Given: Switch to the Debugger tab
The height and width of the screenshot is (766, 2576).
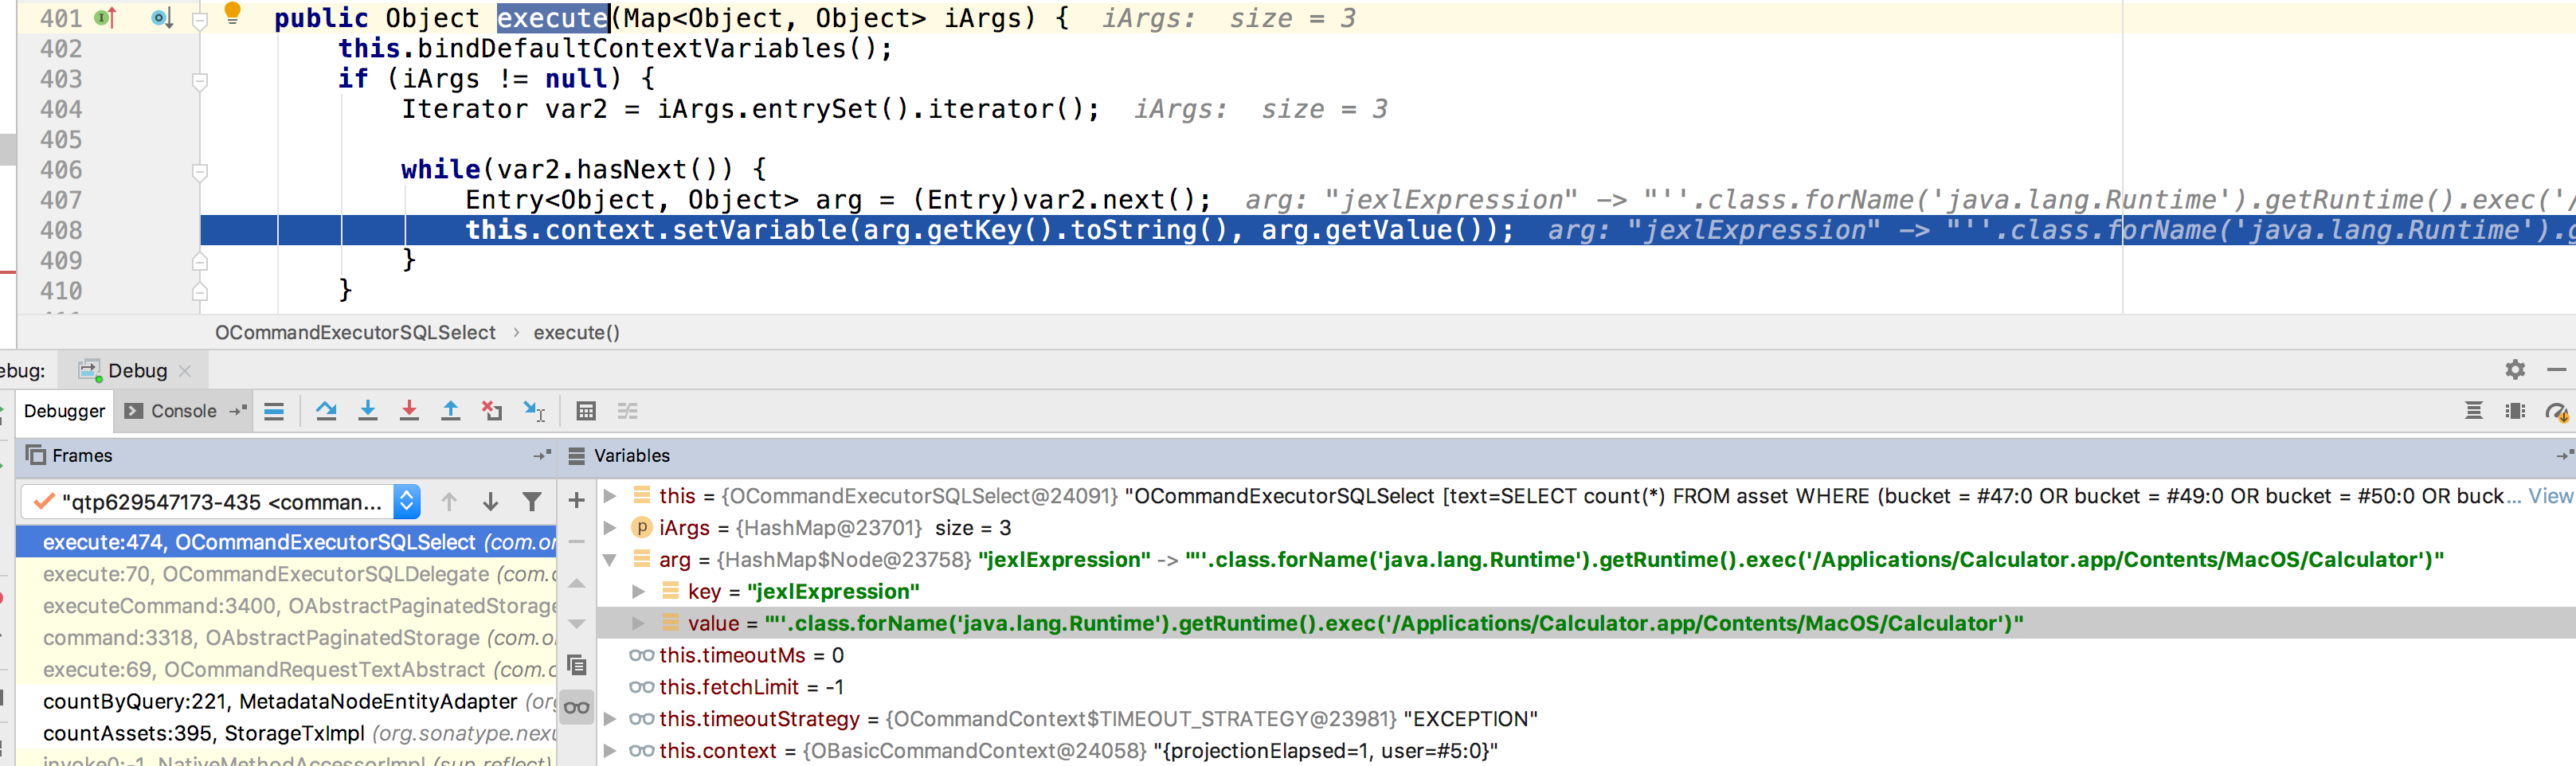Looking at the screenshot, I should click(x=64, y=411).
